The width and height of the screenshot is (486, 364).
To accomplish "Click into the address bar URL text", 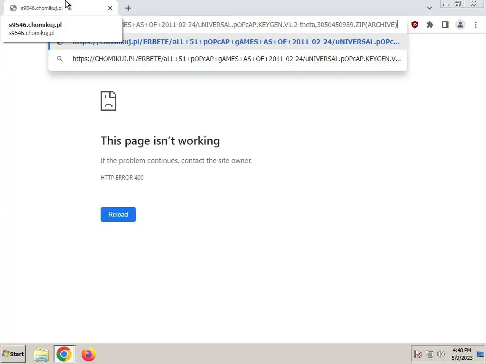I will click(x=260, y=25).
